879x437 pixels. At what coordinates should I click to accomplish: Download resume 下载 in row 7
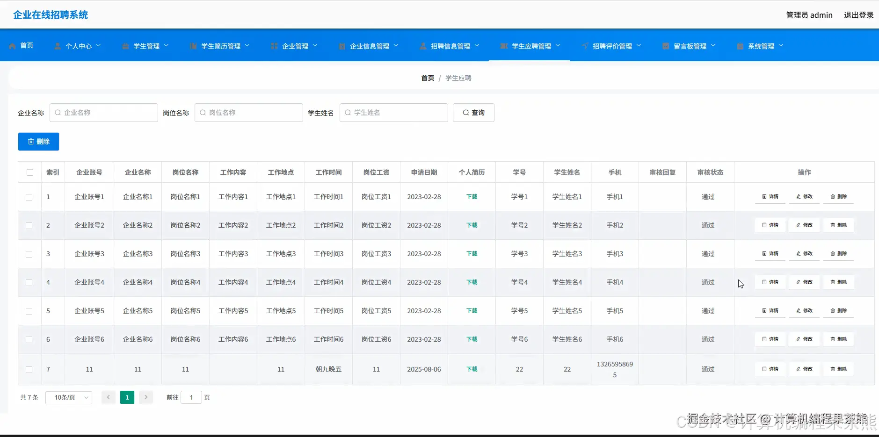pos(472,369)
